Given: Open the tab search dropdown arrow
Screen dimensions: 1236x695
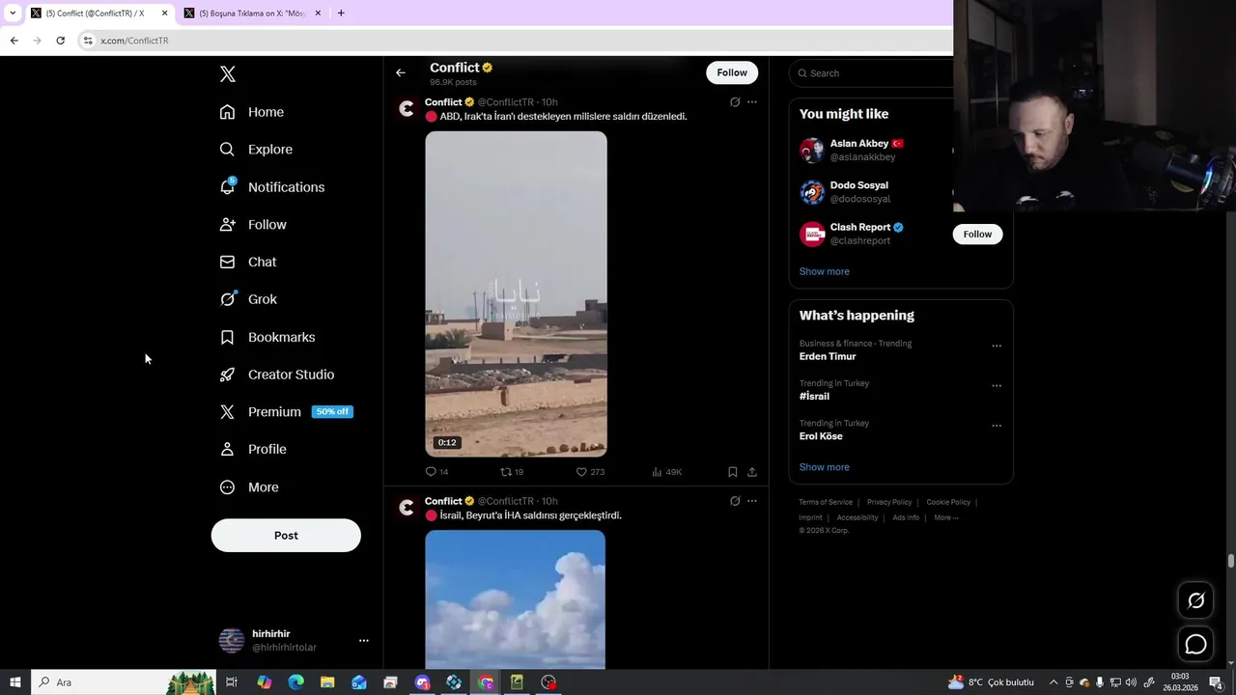Looking at the screenshot, I should point(13,14).
